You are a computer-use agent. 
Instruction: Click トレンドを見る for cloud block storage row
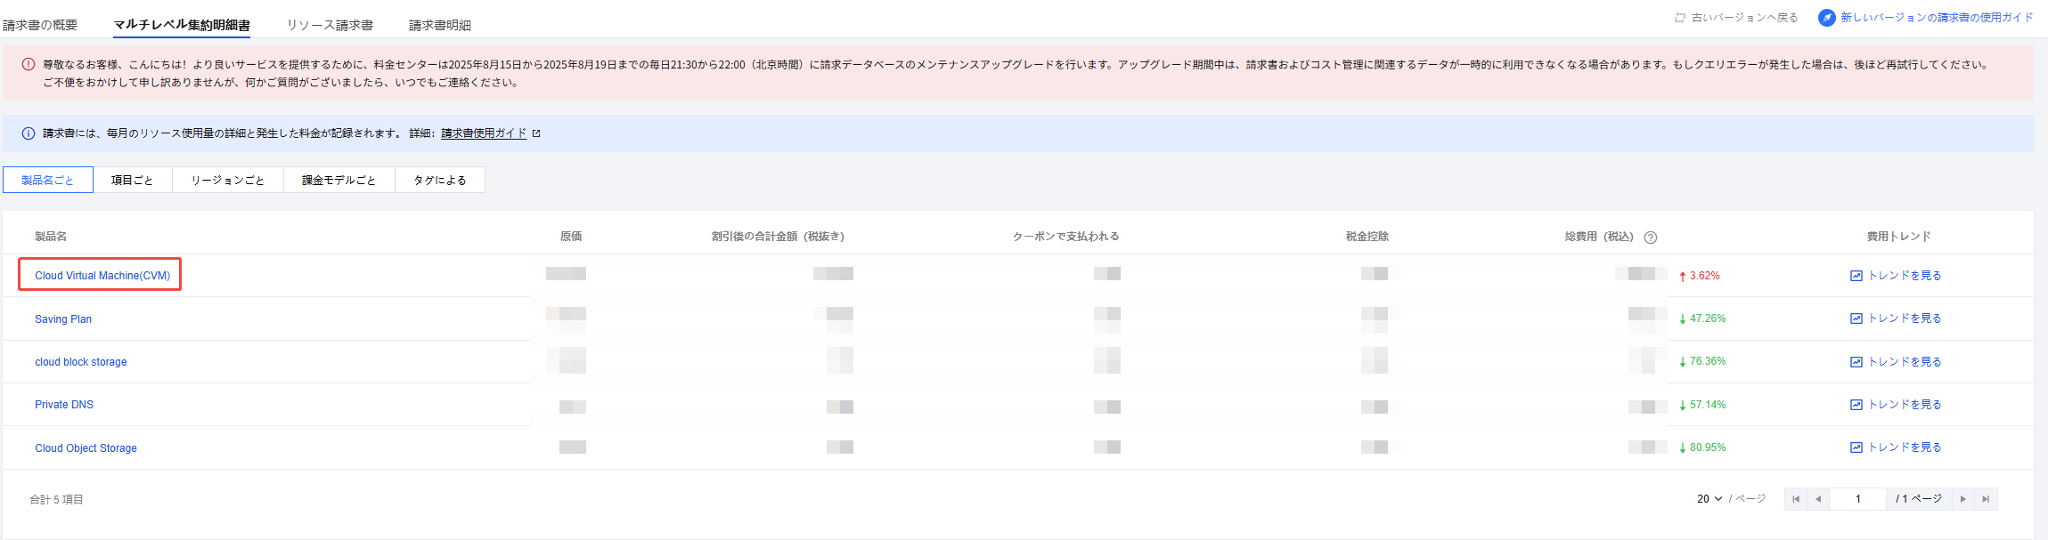[x=1905, y=362]
